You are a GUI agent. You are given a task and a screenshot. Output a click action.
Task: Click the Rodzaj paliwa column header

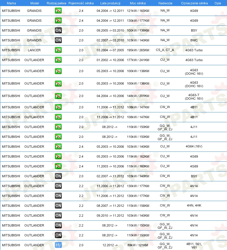56,3
